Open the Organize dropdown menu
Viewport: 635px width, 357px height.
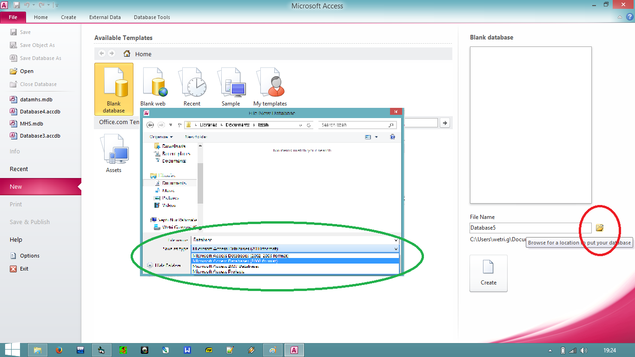tap(161, 137)
